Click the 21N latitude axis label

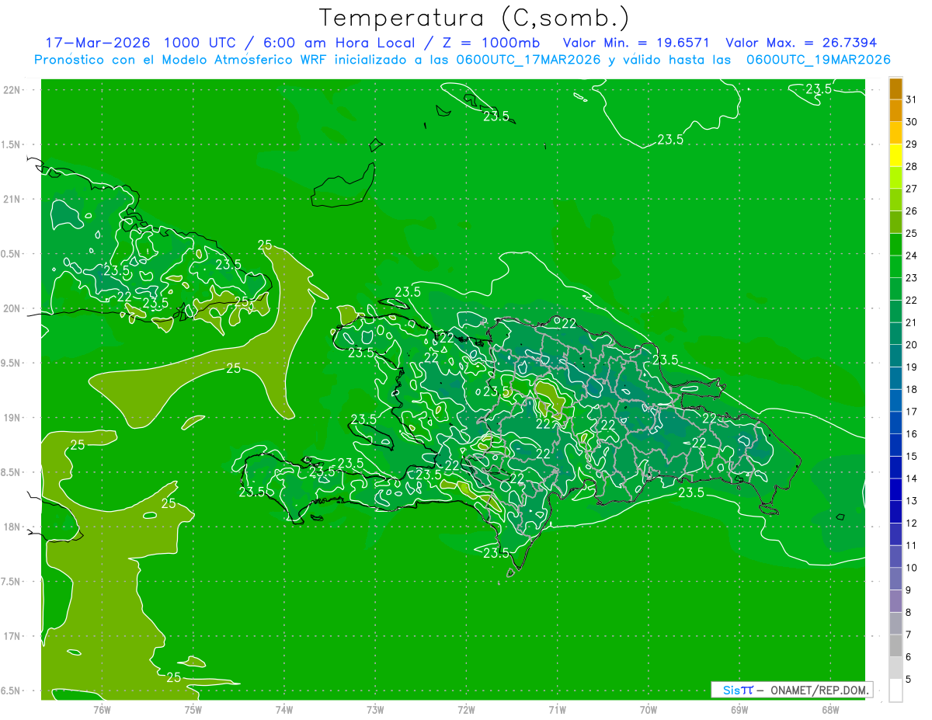13,199
